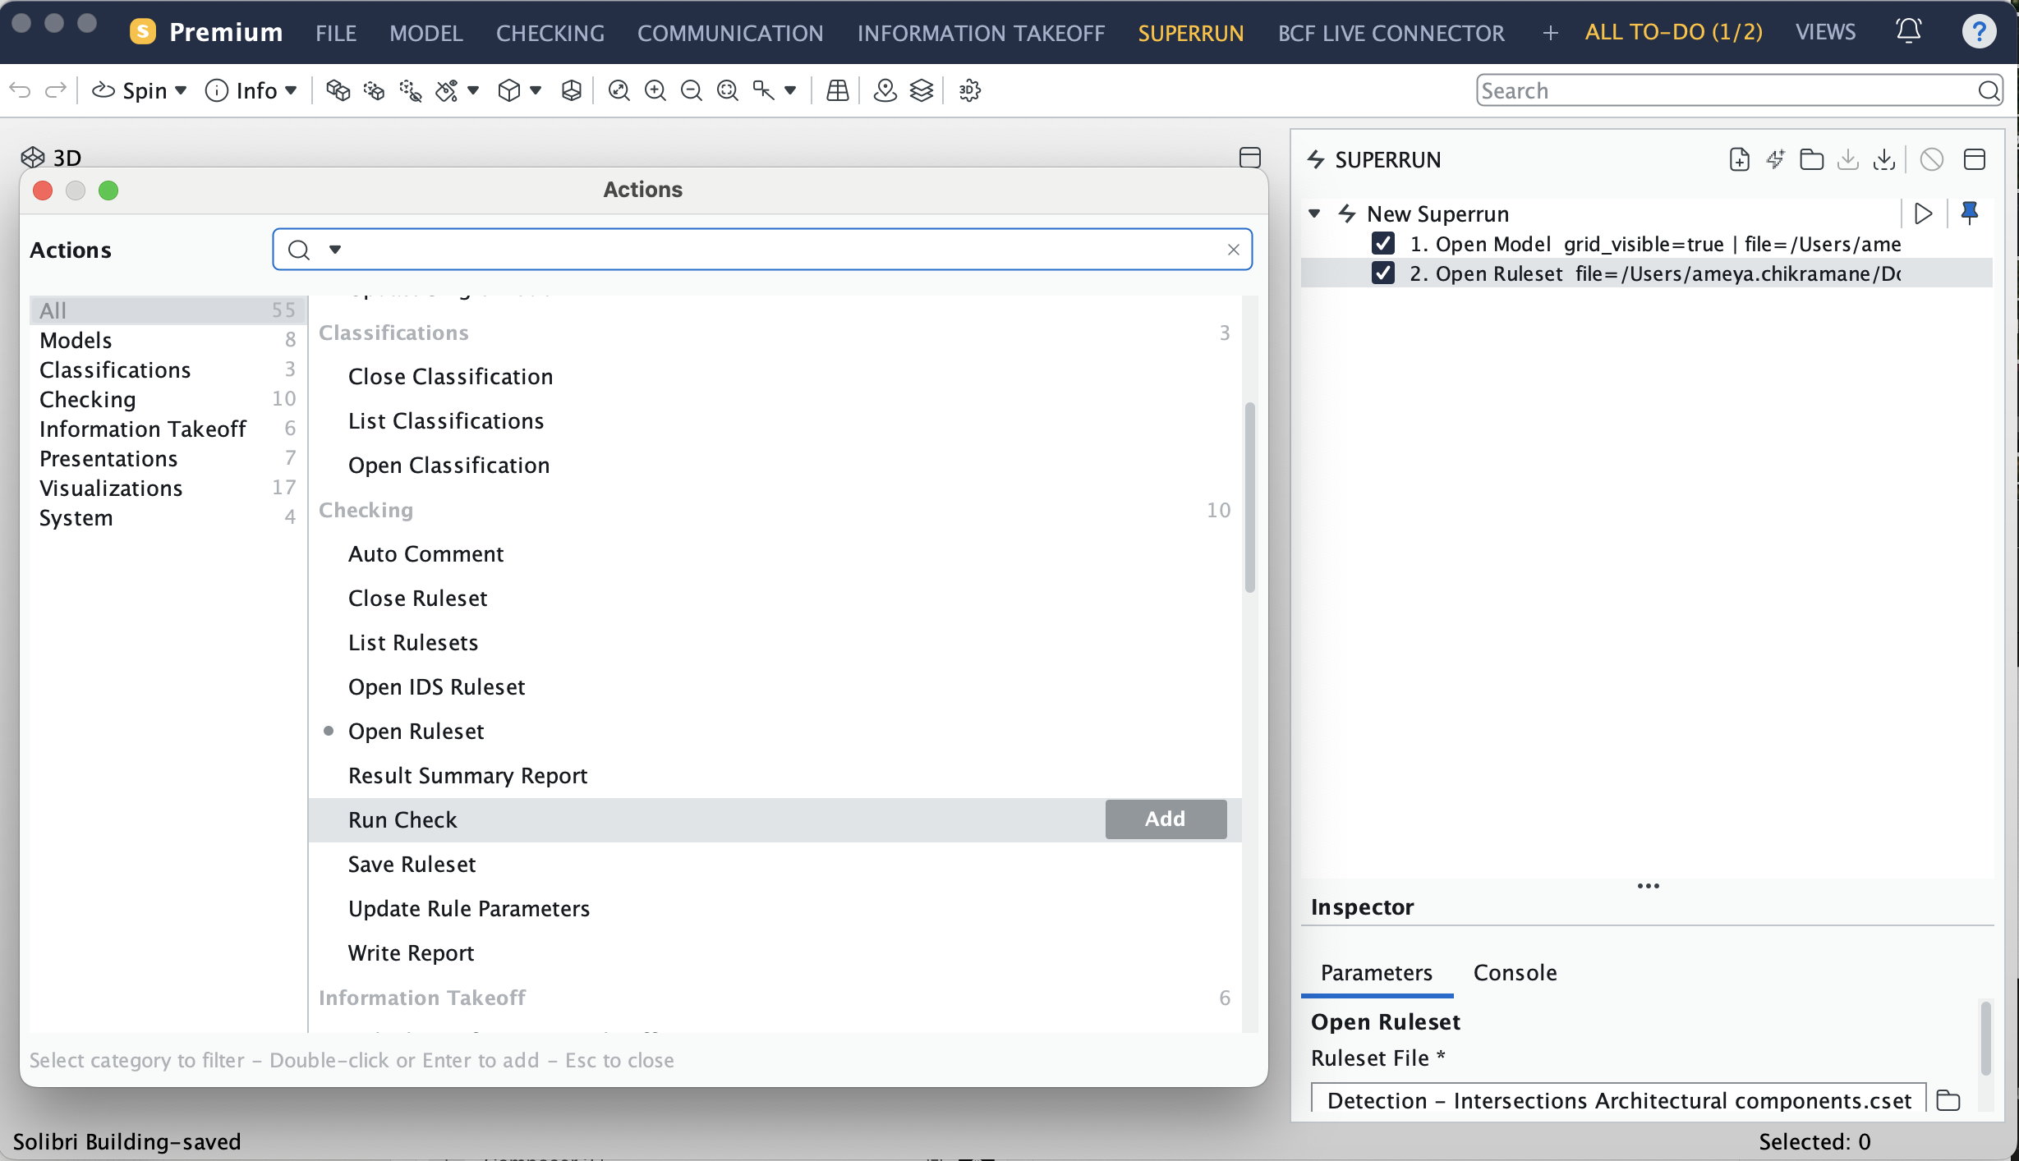The height and width of the screenshot is (1161, 2019).
Task: Click the save-as download icon in Superrun panel
Action: tap(1884, 159)
